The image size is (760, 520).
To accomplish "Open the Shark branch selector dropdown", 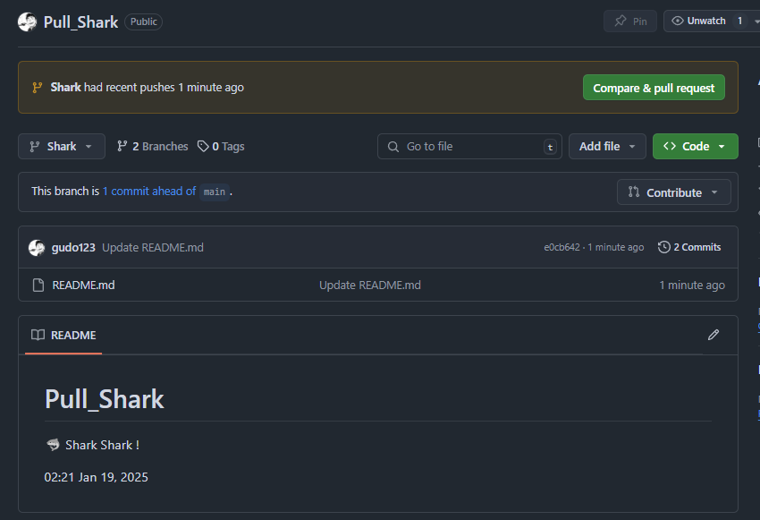I will tap(61, 146).
